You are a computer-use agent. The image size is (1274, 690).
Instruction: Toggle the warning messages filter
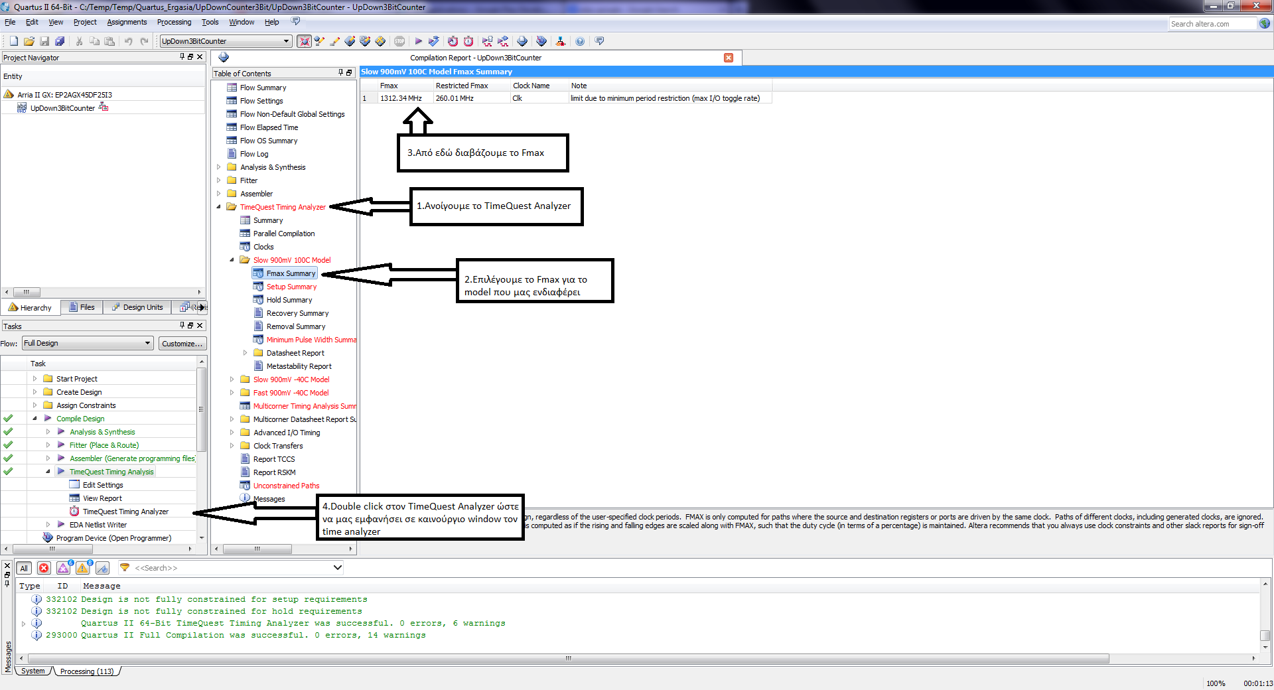coord(83,568)
